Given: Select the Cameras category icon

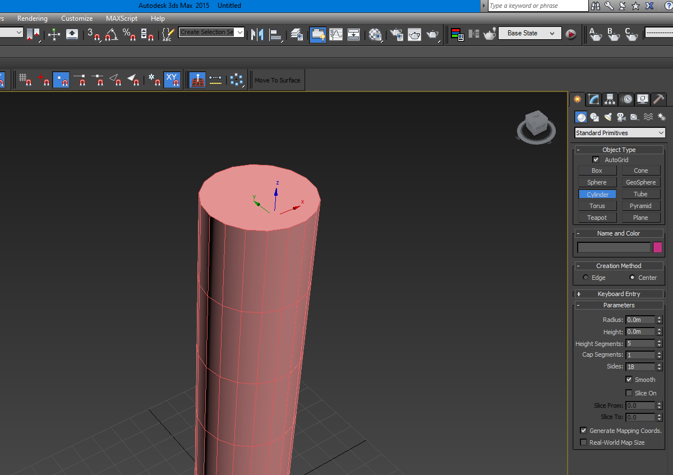Looking at the screenshot, I should coord(621,117).
